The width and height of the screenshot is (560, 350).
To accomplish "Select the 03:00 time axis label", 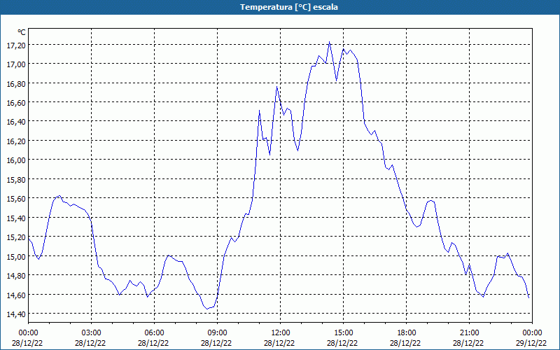I will pyautogui.click(x=92, y=333).
